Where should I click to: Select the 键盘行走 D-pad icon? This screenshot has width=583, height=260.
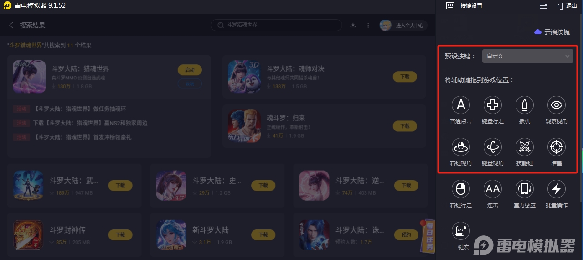coord(493,105)
